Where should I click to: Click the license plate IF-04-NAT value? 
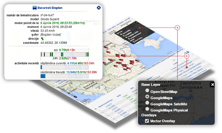click(49, 14)
